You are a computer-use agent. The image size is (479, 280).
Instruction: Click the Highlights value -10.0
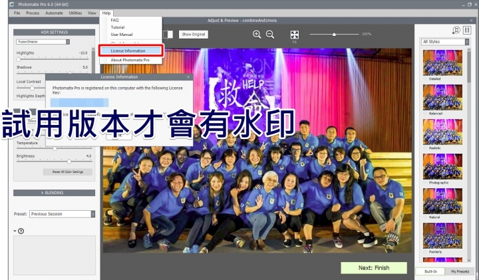(83, 53)
